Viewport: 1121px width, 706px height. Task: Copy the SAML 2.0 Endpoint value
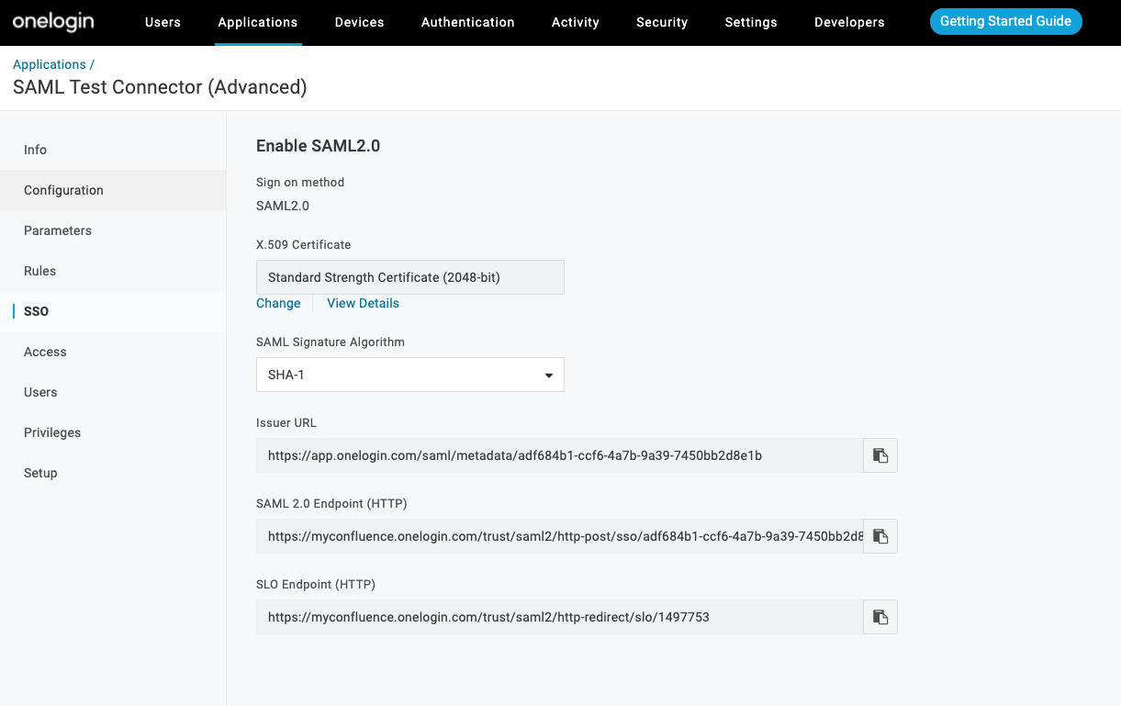(880, 536)
